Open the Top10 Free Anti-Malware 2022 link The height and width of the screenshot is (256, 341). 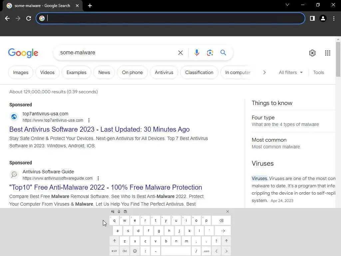click(x=106, y=187)
